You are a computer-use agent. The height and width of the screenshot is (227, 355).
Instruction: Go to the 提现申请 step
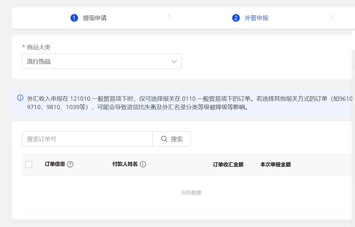click(95, 18)
